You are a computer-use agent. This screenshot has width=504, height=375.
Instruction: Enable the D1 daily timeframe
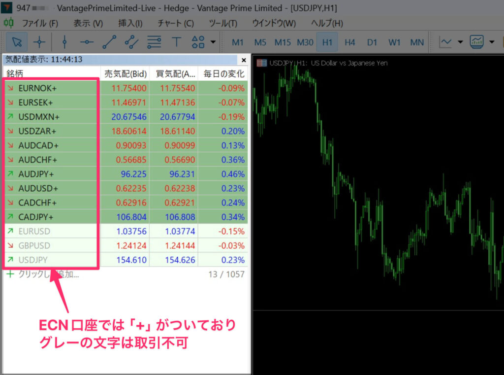click(x=372, y=42)
